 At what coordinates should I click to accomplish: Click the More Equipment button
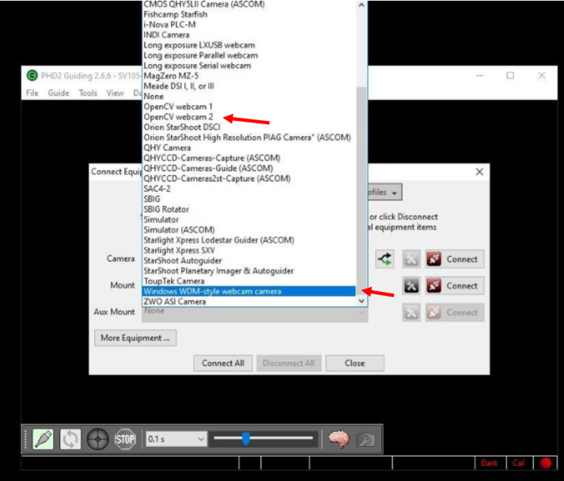click(135, 338)
